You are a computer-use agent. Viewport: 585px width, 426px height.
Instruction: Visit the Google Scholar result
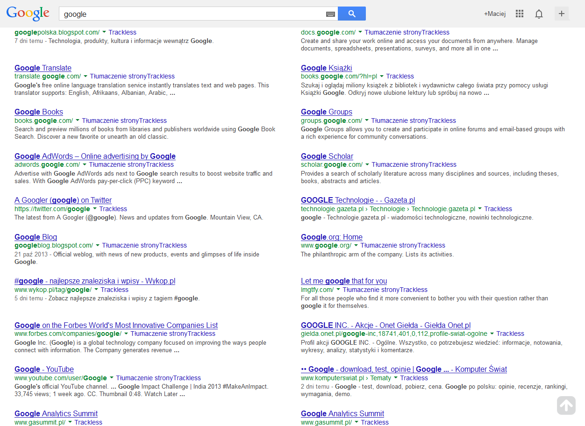[x=327, y=156]
